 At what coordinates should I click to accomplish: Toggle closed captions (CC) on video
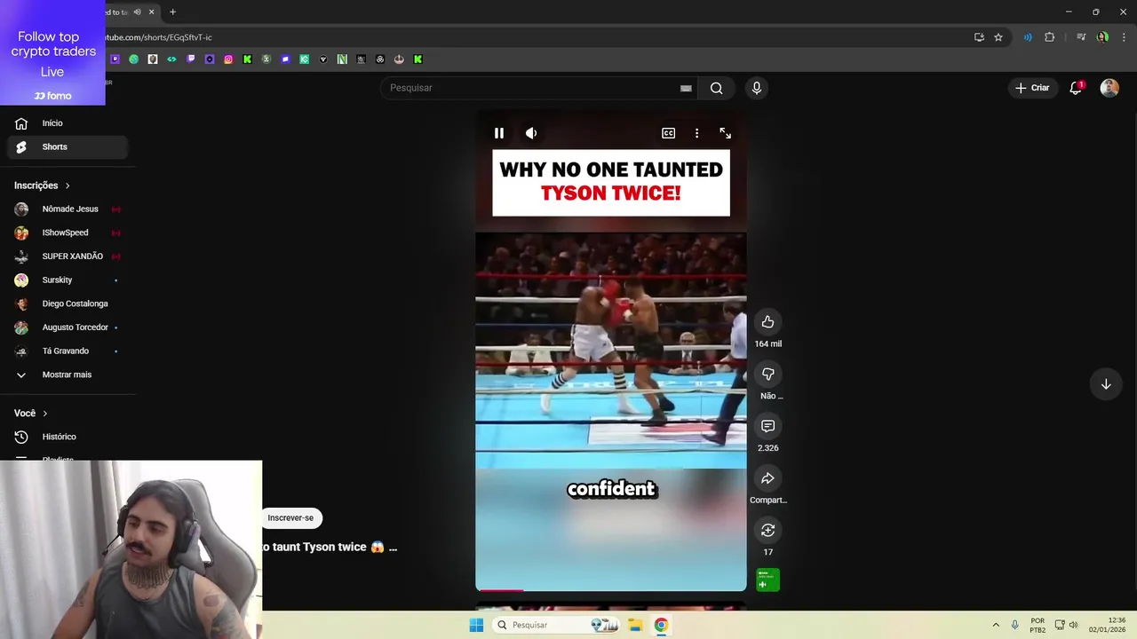668,133
